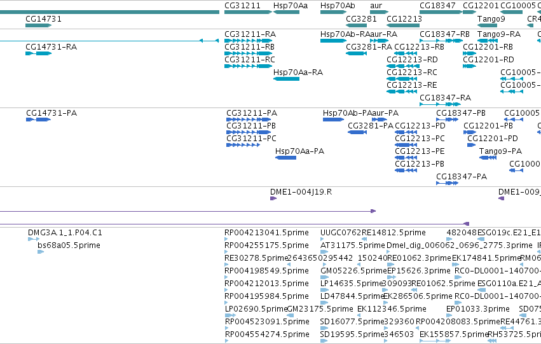The height and width of the screenshot is (344, 541).
Task: Click EST RP004212013.5prime
Action: 226,290
